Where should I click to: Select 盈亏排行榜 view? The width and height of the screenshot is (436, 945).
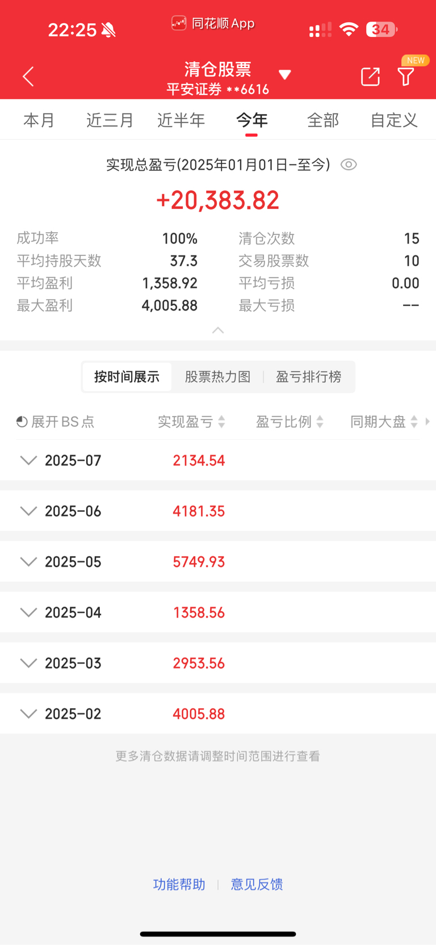point(309,377)
